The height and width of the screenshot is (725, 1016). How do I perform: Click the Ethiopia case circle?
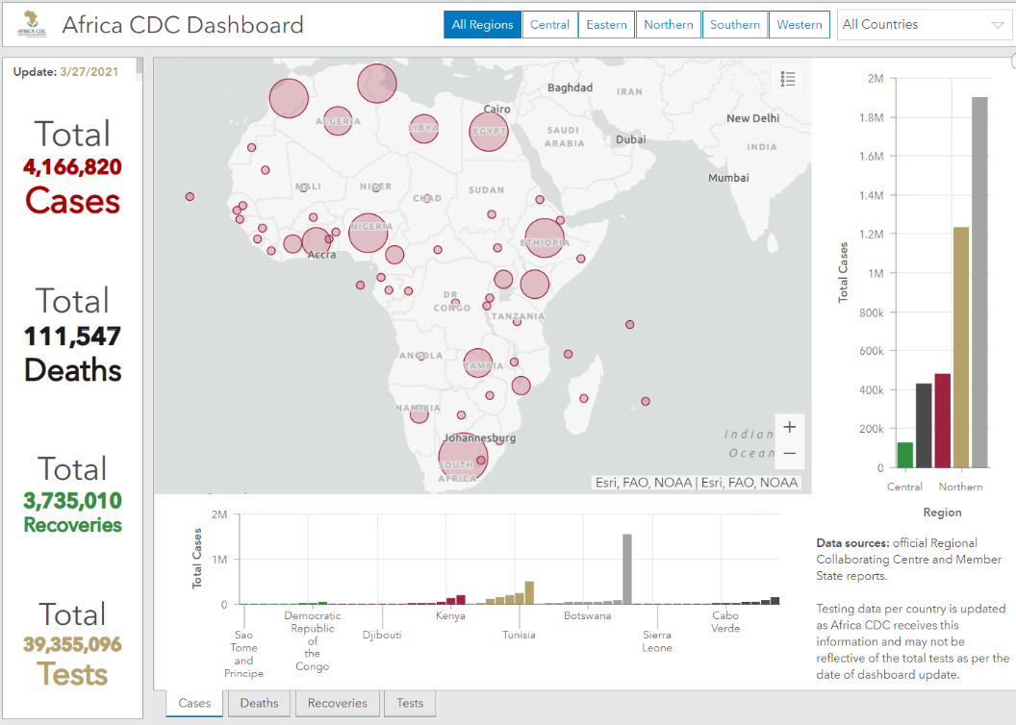[544, 238]
